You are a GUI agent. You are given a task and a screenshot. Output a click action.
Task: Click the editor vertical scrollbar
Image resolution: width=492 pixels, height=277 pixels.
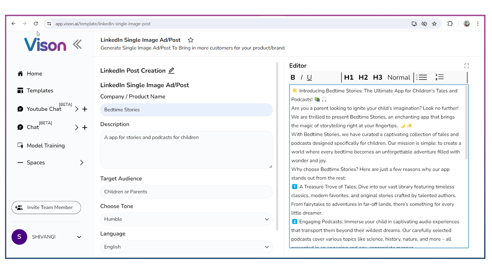tap(466, 122)
